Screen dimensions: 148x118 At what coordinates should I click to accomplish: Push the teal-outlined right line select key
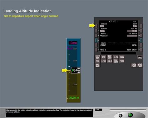tap(141, 40)
